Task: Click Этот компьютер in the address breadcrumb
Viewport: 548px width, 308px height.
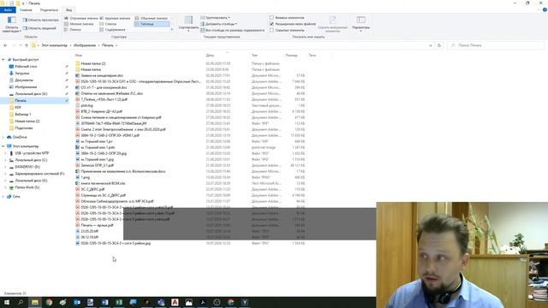Action: pos(54,45)
